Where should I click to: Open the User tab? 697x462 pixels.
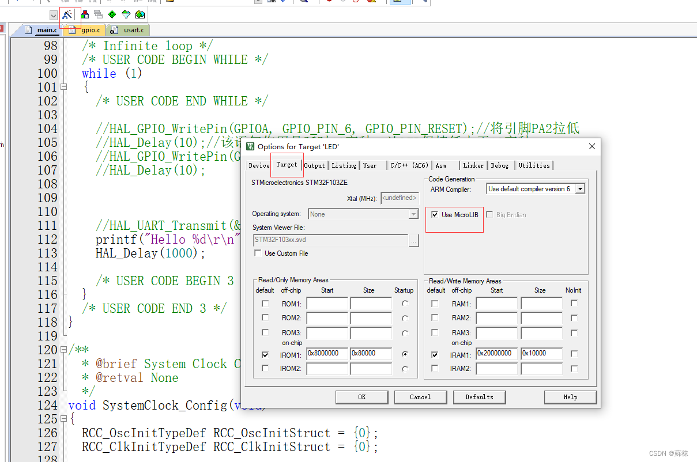(370, 165)
